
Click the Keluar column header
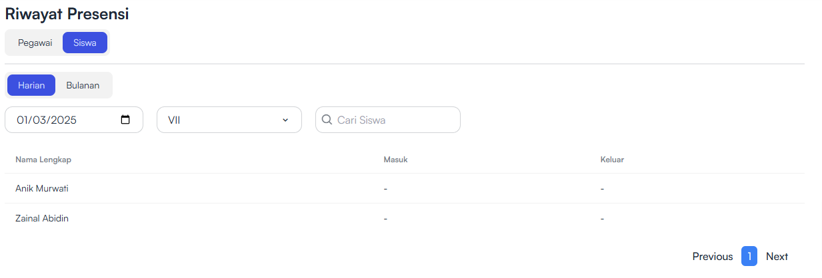(x=612, y=160)
